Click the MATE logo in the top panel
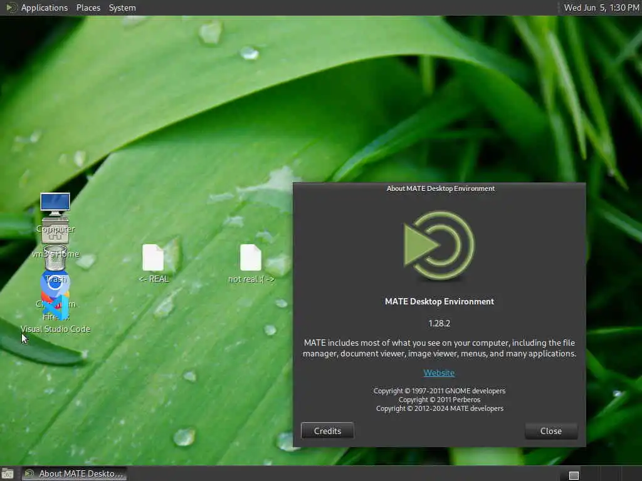This screenshot has height=481, width=642. point(11,8)
